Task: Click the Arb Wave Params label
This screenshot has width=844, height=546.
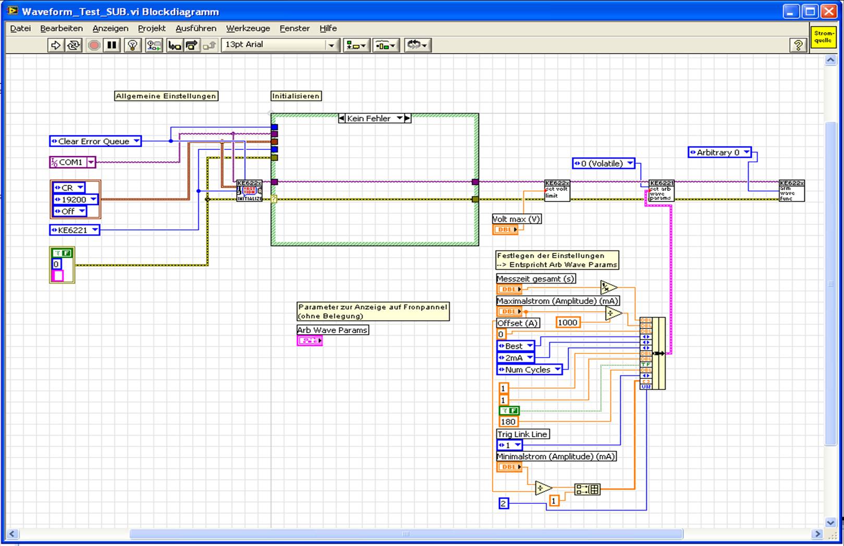Action: [332, 330]
